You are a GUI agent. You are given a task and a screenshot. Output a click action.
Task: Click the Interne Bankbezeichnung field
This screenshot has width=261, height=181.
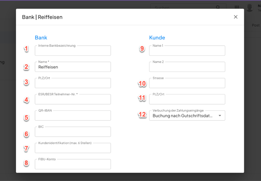tap(73, 51)
